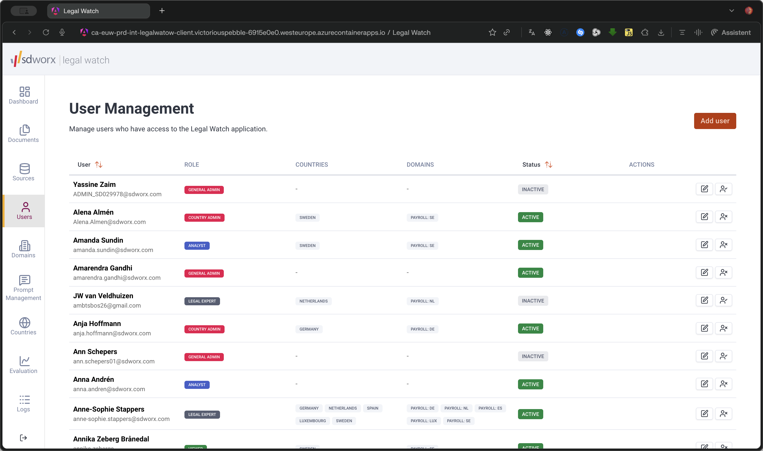Viewport: 763px width, 451px height.
Task: Copy link using the chain icon
Action: pos(506,32)
